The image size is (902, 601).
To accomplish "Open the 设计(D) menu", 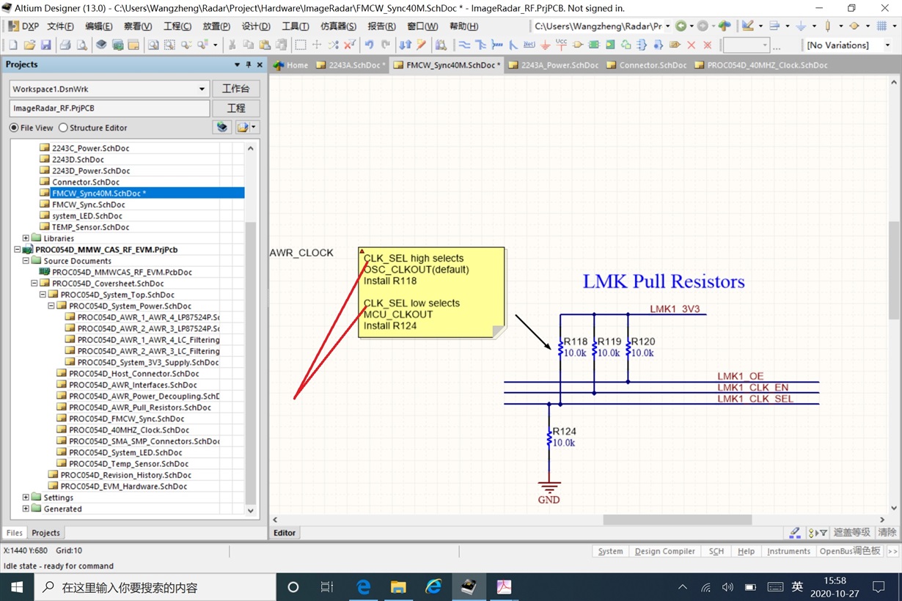I will coord(255,26).
